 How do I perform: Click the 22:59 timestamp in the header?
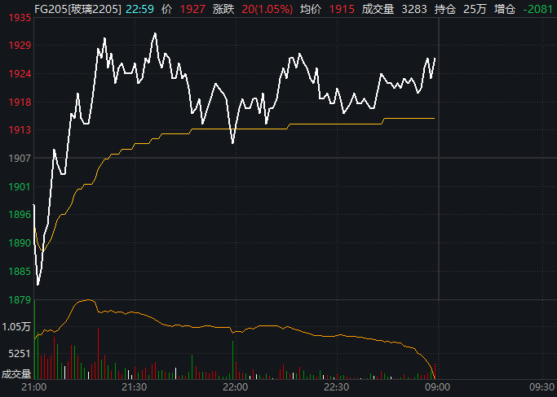(x=139, y=9)
